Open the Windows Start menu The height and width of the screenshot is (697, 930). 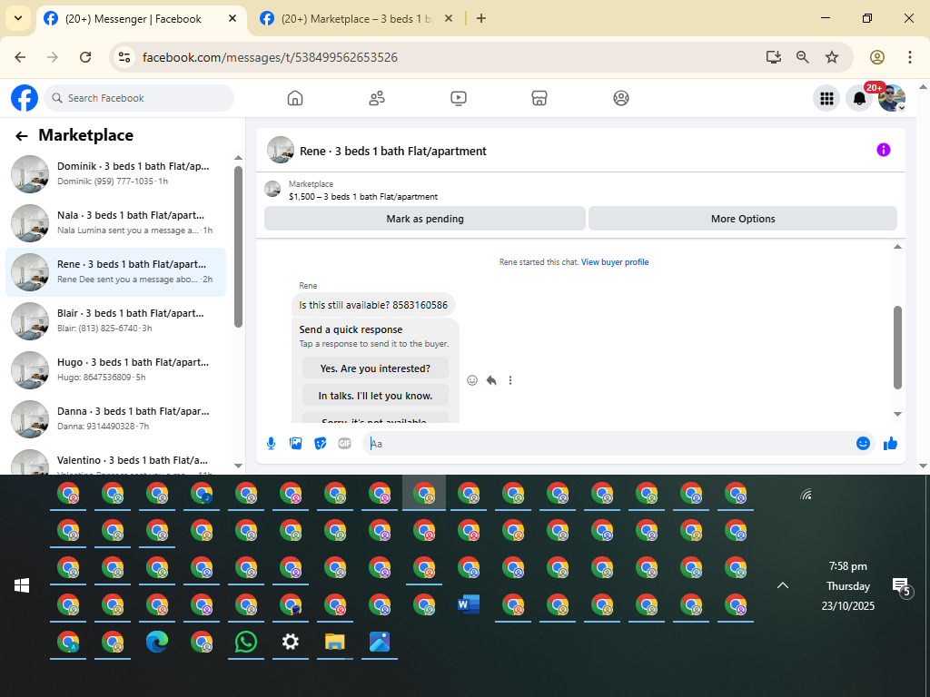(x=22, y=585)
